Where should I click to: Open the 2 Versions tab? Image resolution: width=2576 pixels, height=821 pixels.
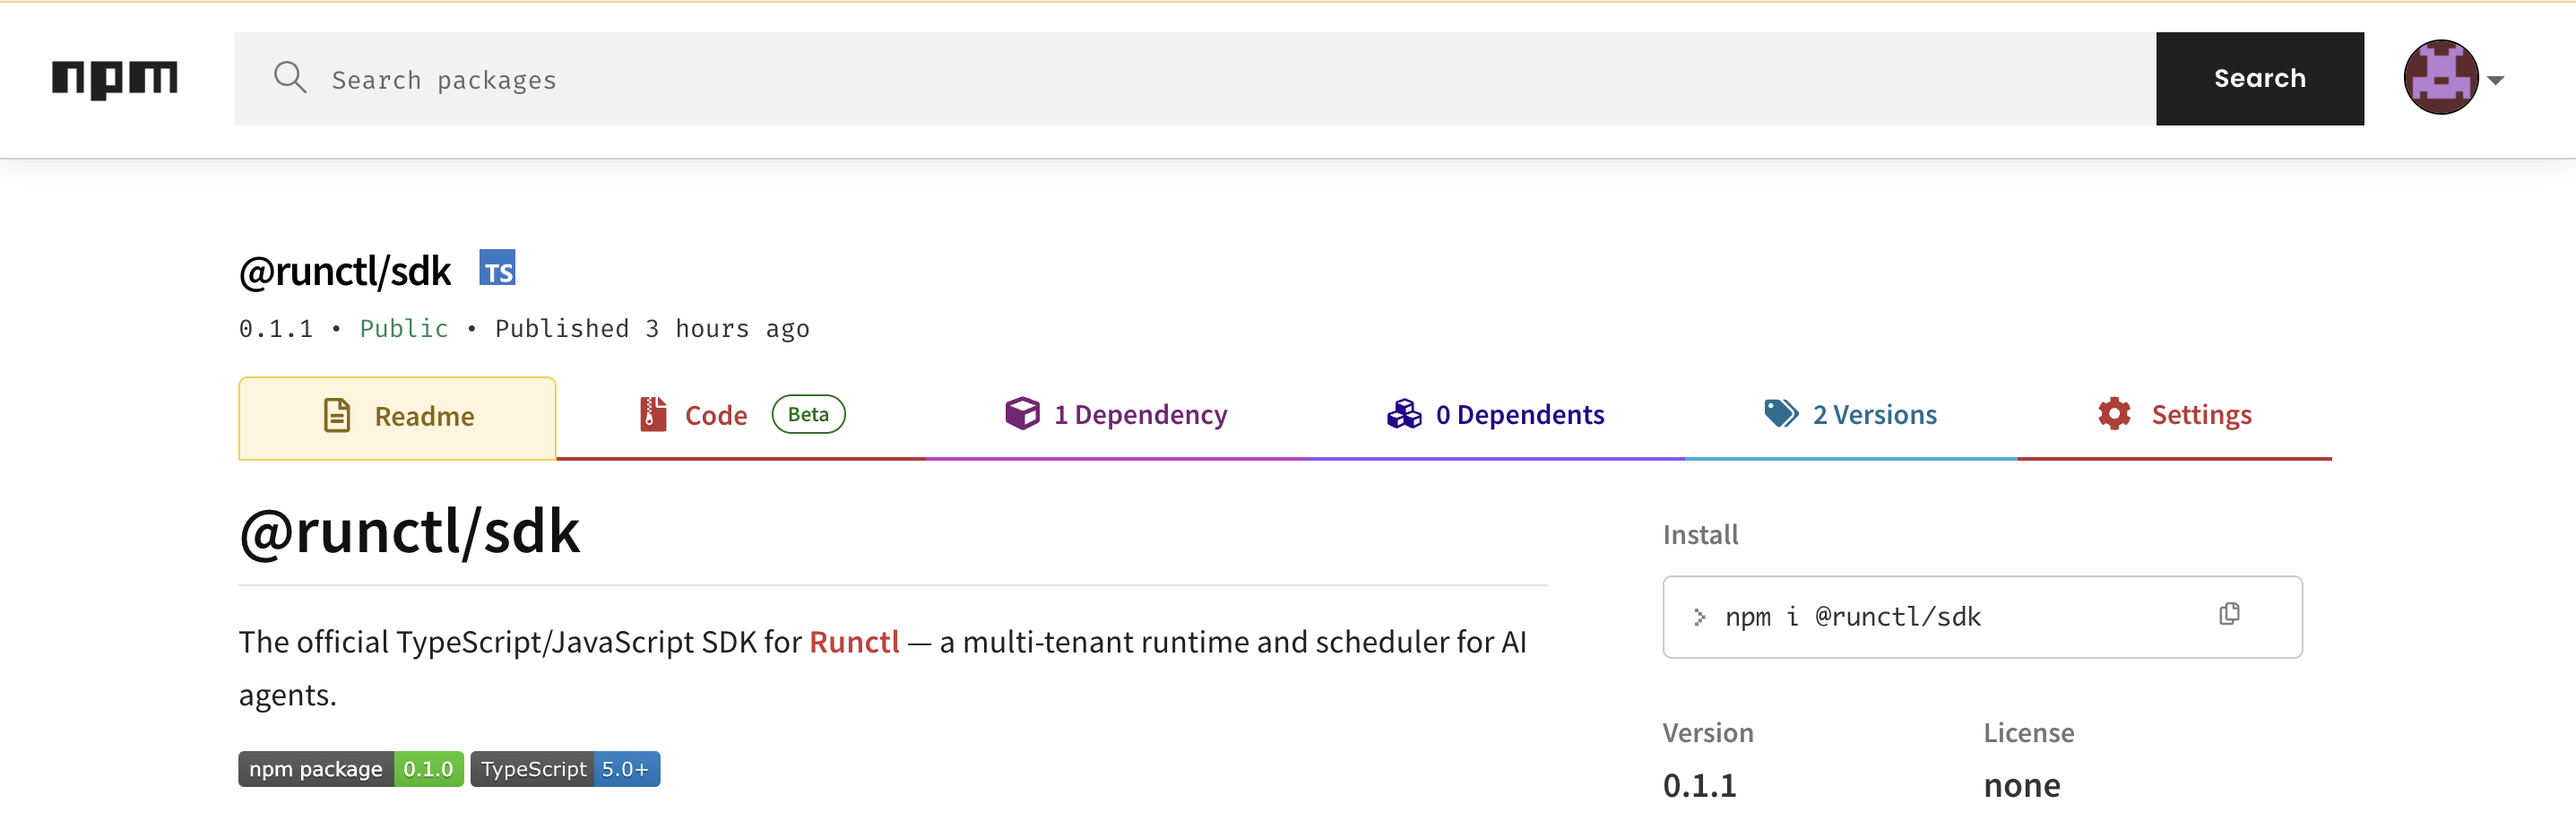1874,415
